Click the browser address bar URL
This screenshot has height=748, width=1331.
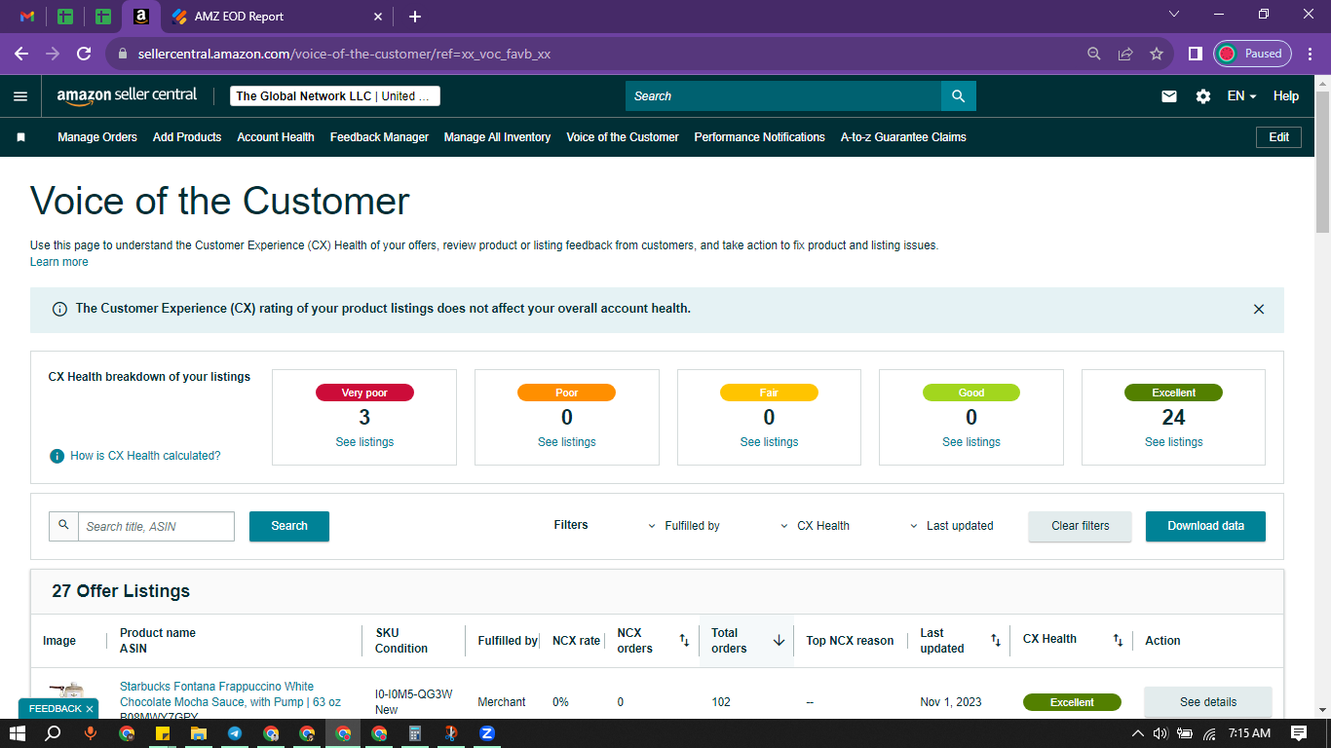pyautogui.click(x=344, y=55)
